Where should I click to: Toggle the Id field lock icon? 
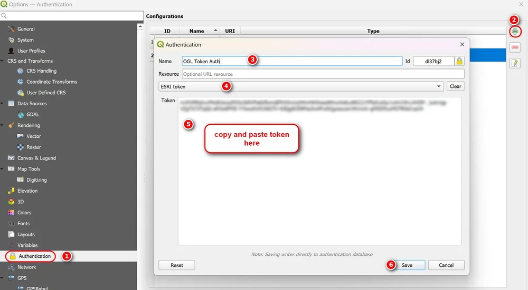459,61
